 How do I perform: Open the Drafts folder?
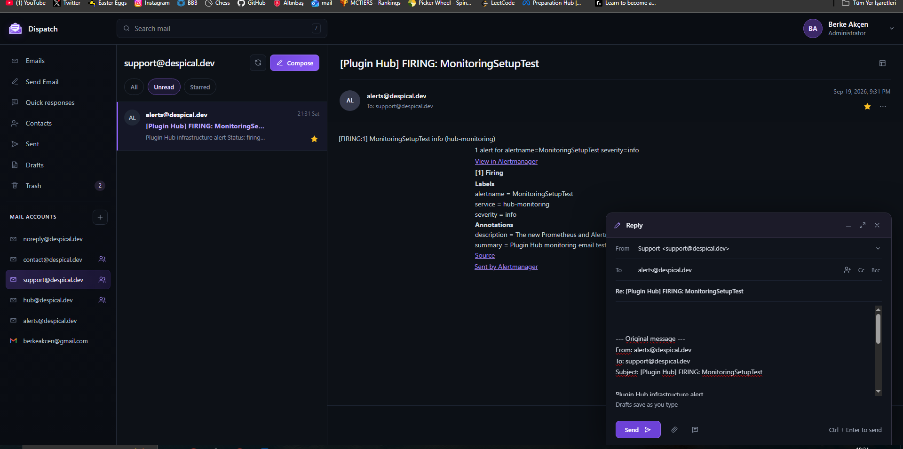click(58, 165)
